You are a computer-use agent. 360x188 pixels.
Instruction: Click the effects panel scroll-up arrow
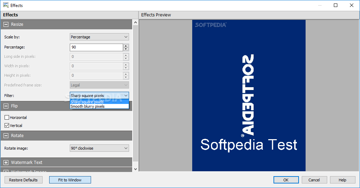coord(135,22)
